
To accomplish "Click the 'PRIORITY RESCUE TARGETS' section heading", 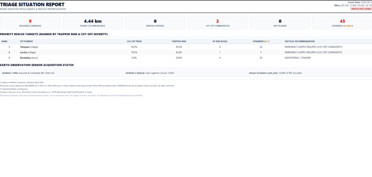I will 54,35.
